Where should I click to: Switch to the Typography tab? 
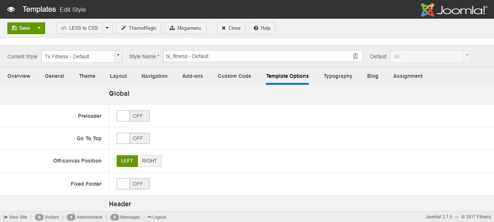coord(338,76)
